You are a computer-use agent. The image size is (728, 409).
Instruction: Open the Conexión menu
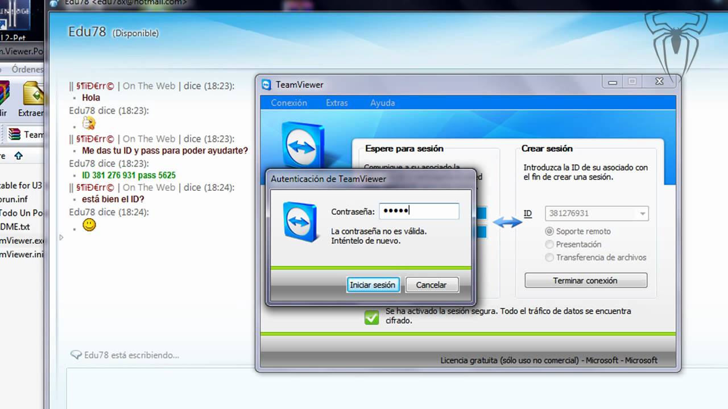pyautogui.click(x=289, y=103)
